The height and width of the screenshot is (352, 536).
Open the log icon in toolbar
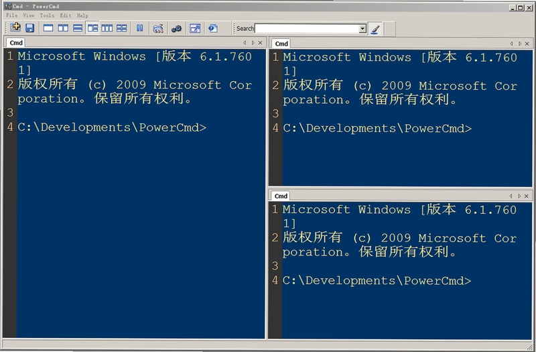158,29
